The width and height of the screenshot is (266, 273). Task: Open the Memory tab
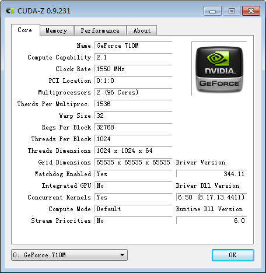[x=57, y=30]
